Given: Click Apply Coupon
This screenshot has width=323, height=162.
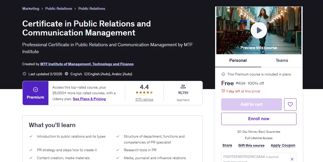Looking at the screenshot, I should [x=283, y=145].
